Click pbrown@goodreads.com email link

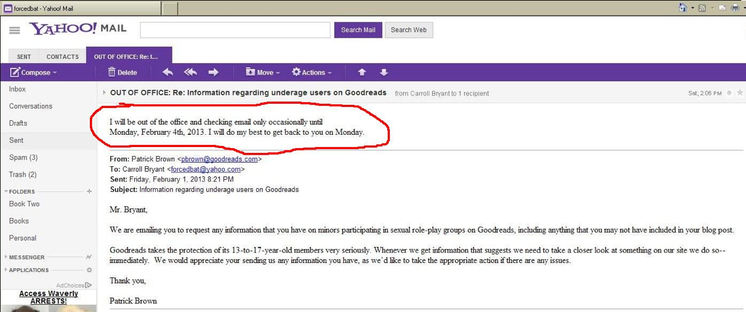pos(220,159)
